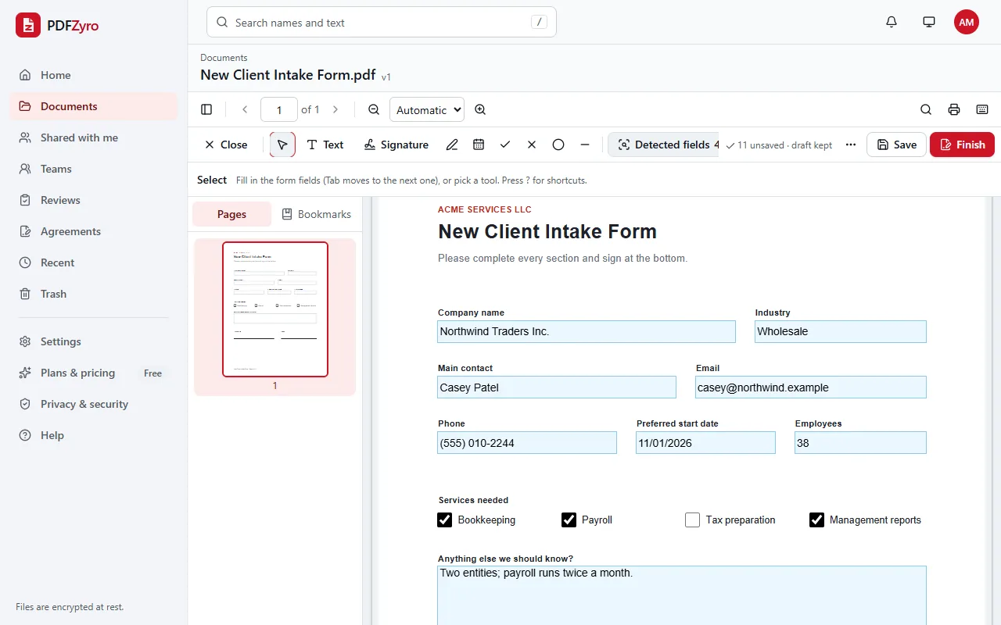
Task: Click the Preferred start date field
Action: click(705, 443)
